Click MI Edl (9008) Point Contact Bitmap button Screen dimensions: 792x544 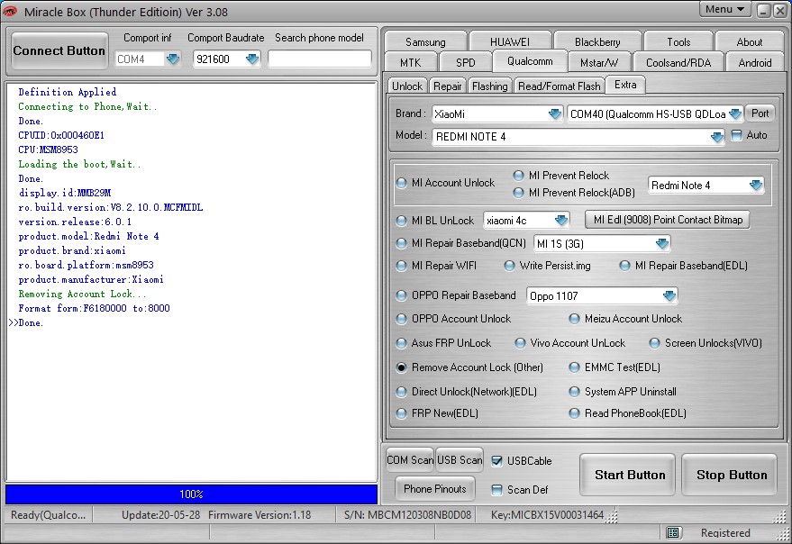click(668, 220)
